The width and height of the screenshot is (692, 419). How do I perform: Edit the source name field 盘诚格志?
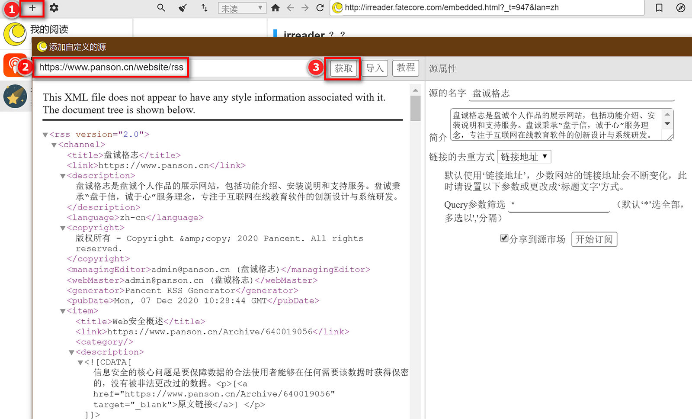coord(572,93)
